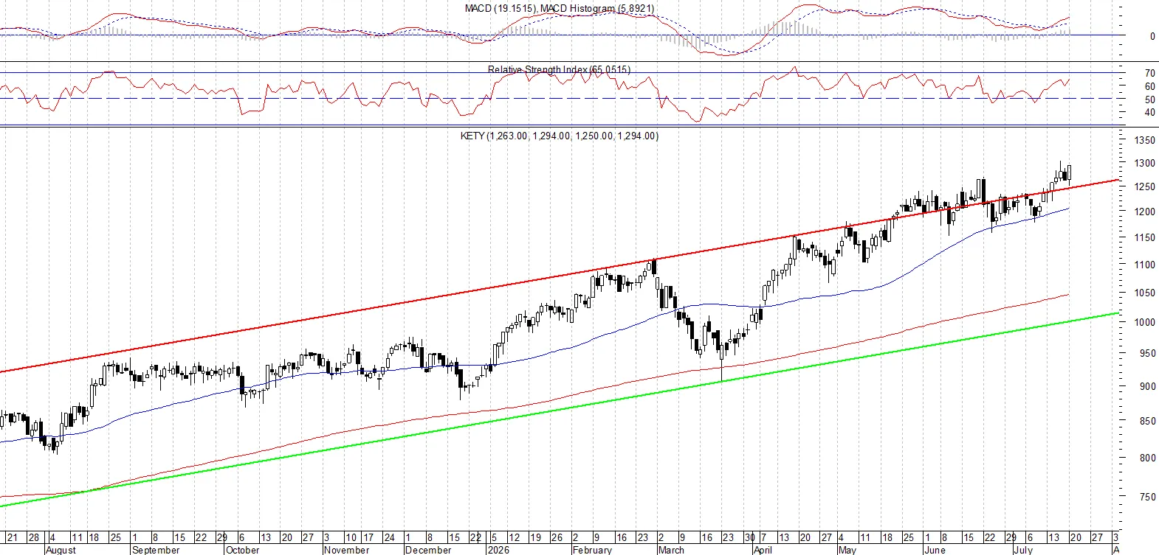The height and width of the screenshot is (555, 1159).
Task: Click the 900 price axis label
Action: [1148, 386]
